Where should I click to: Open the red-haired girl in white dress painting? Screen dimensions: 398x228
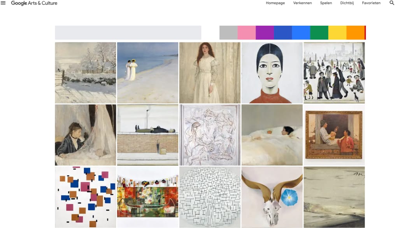tap(210, 73)
